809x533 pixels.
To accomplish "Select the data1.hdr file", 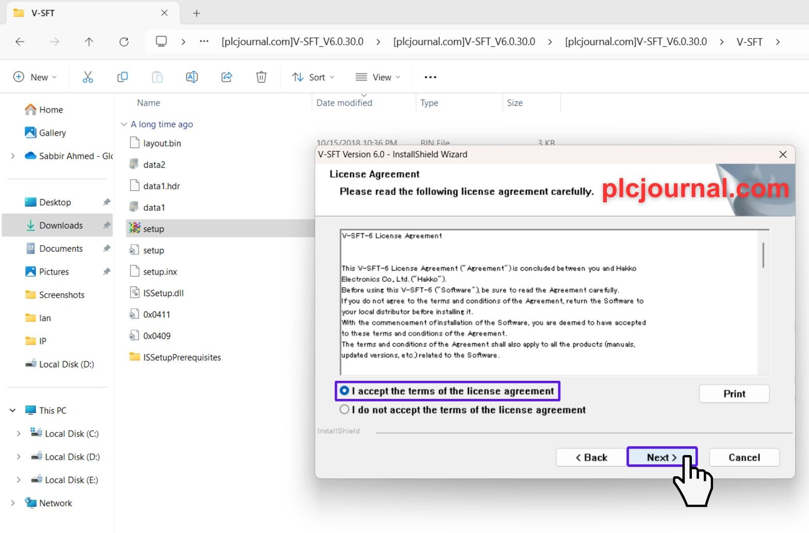I will pos(155,186).
